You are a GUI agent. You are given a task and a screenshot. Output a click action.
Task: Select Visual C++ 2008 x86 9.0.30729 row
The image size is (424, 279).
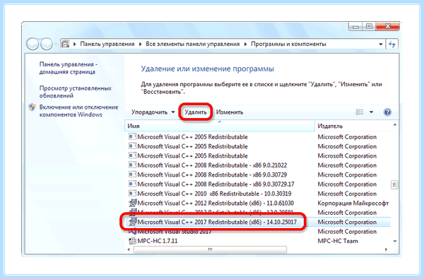pyautogui.click(x=258, y=174)
